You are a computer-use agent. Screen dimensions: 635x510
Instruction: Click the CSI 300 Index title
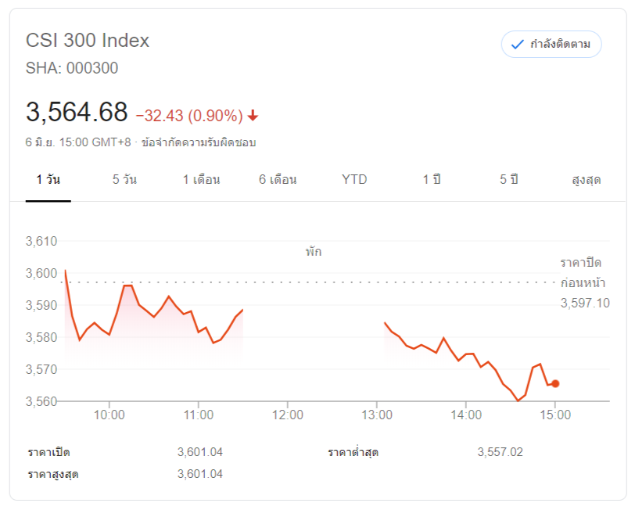(x=88, y=40)
